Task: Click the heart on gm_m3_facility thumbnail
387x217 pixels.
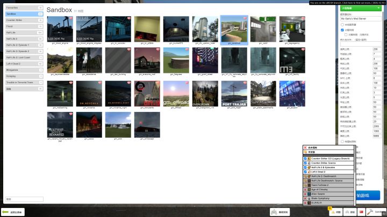Action: 303,49
